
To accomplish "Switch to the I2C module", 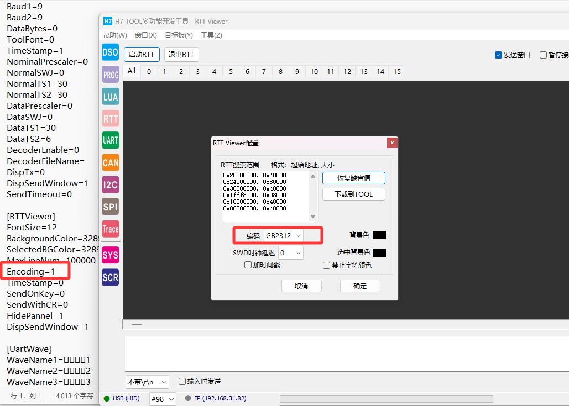I will pyautogui.click(x=111, y=185).
